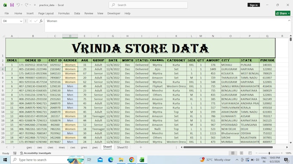Click the horizontal scrollbar thumb
Screen dimensions: 293x164
[x=228, y=147]
